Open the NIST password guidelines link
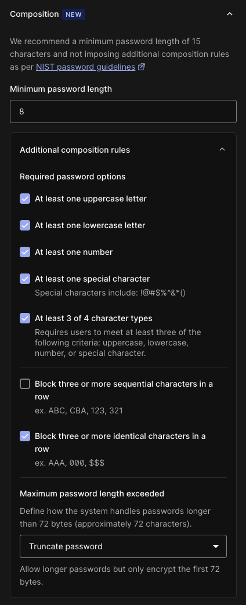This screenshot has height=605, width=246. 86,67
